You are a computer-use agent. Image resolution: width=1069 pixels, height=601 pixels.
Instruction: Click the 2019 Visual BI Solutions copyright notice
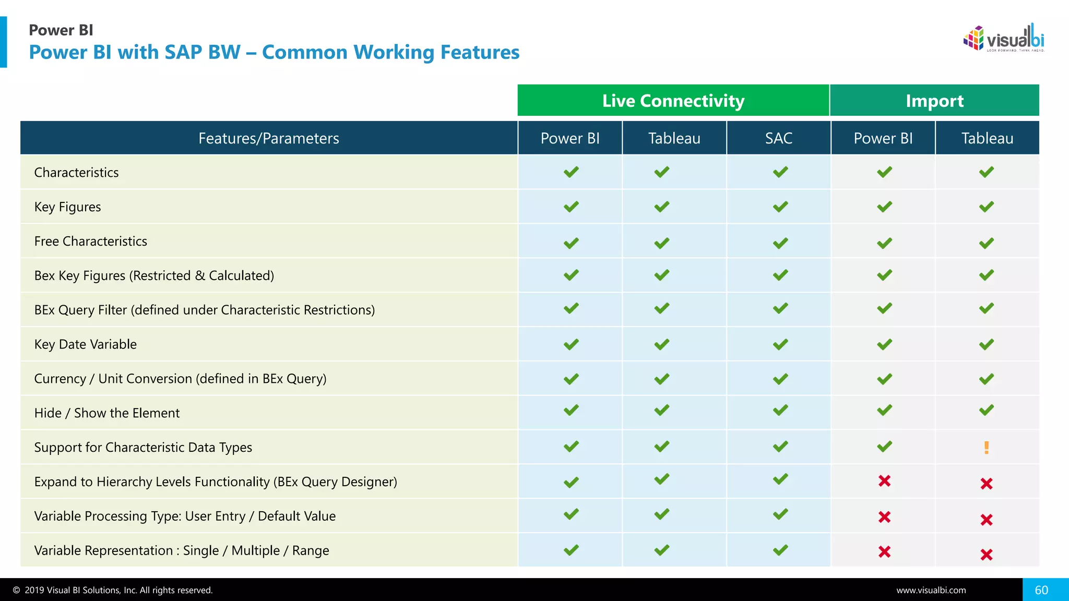click(x=113, y=590)
